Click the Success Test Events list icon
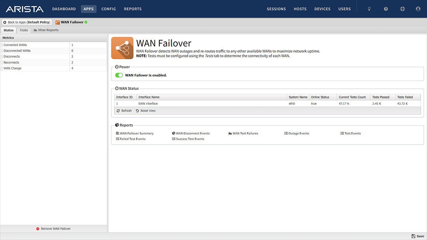The height and width of the screenshot is (240, 427). 174,139
